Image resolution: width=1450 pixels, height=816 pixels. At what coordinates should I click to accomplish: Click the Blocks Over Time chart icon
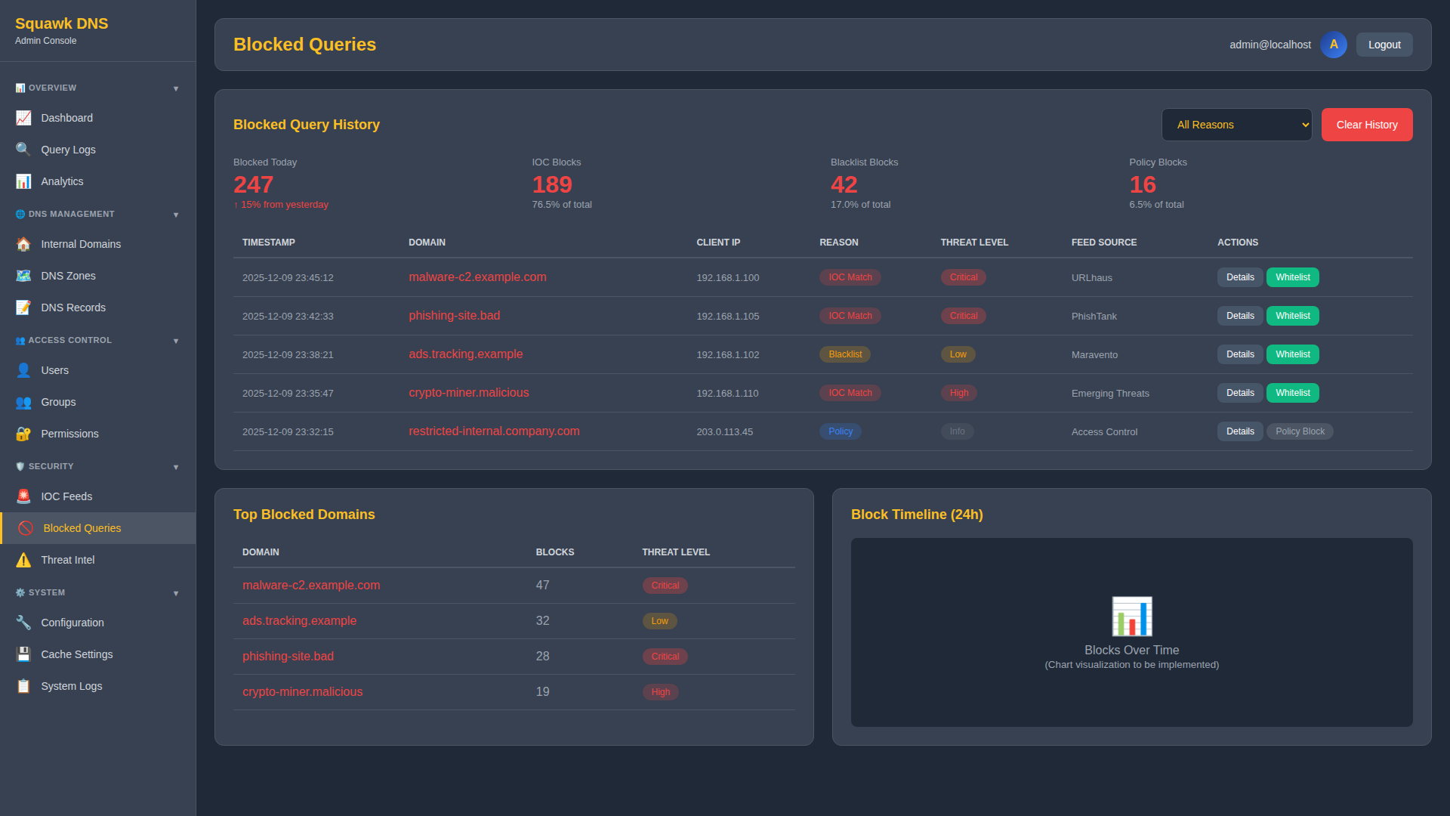tap(1131, 616)
